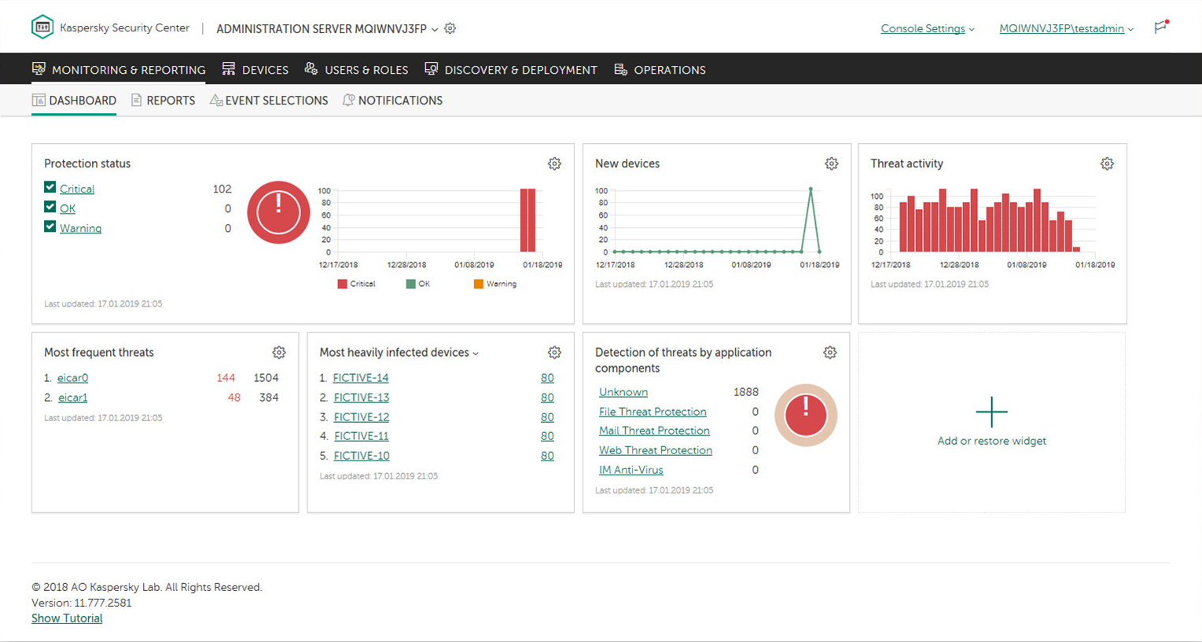The image size is (1202, 642).
Task: Click the Operations section icon
Action: pyautogui.click(x=621, y=69)
